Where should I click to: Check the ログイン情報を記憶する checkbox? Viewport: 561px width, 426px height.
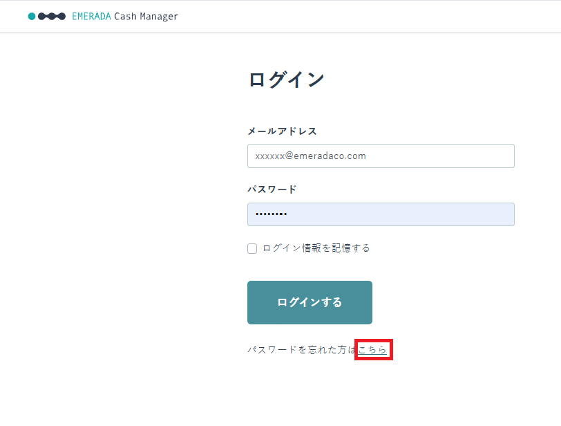252,248
